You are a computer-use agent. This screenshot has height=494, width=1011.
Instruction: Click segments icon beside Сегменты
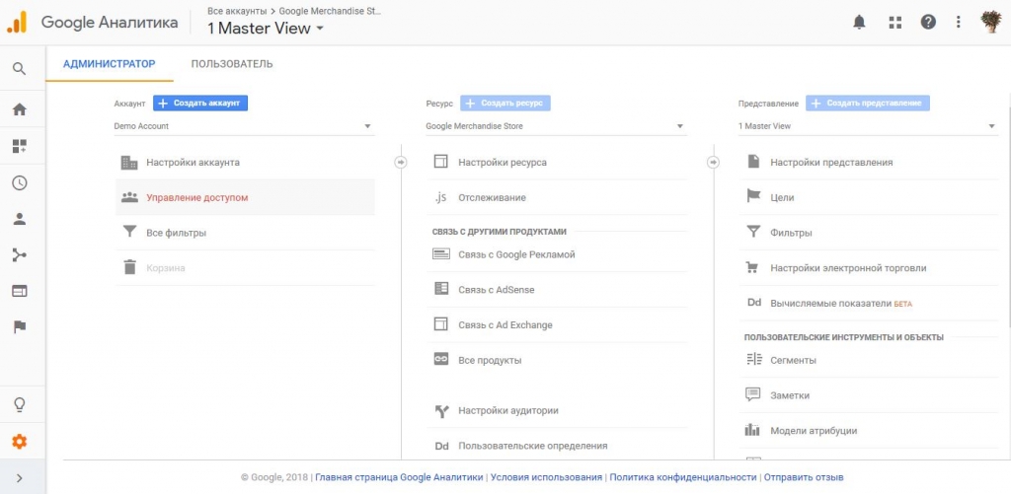[753, 359]
